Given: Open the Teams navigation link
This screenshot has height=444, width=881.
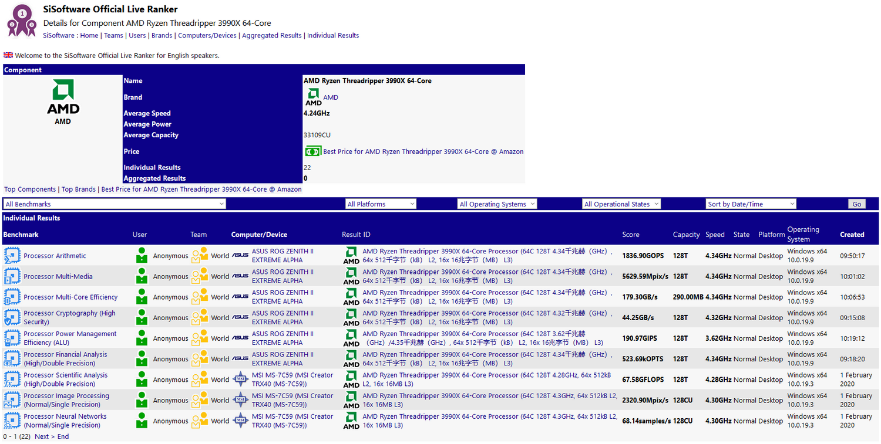Looking at the screenshot, I should pos(113,35).
